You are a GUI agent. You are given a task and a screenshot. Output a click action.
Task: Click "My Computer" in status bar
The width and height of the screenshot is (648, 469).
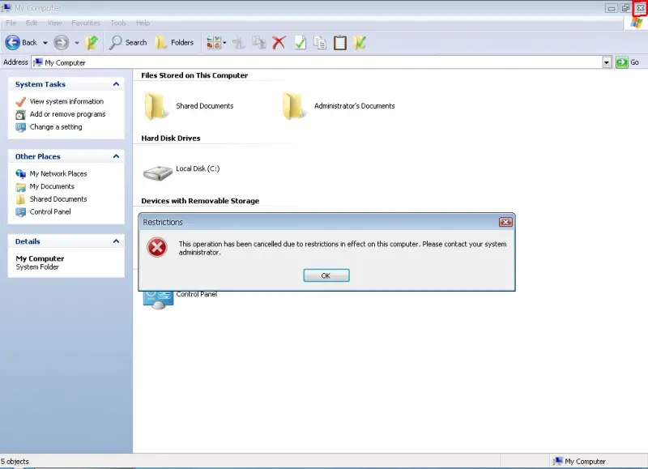click(585, 461)
